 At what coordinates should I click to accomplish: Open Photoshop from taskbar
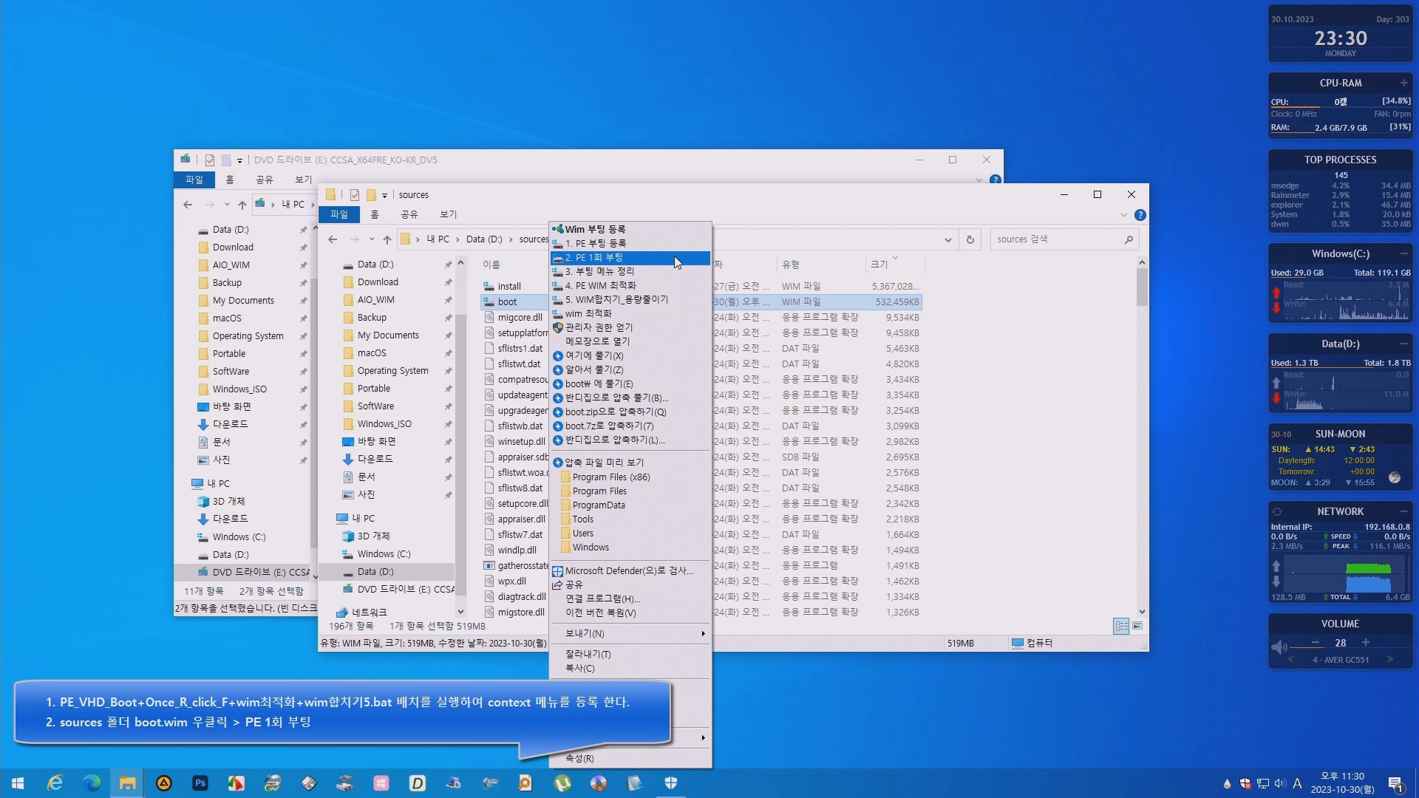[200, 783]
